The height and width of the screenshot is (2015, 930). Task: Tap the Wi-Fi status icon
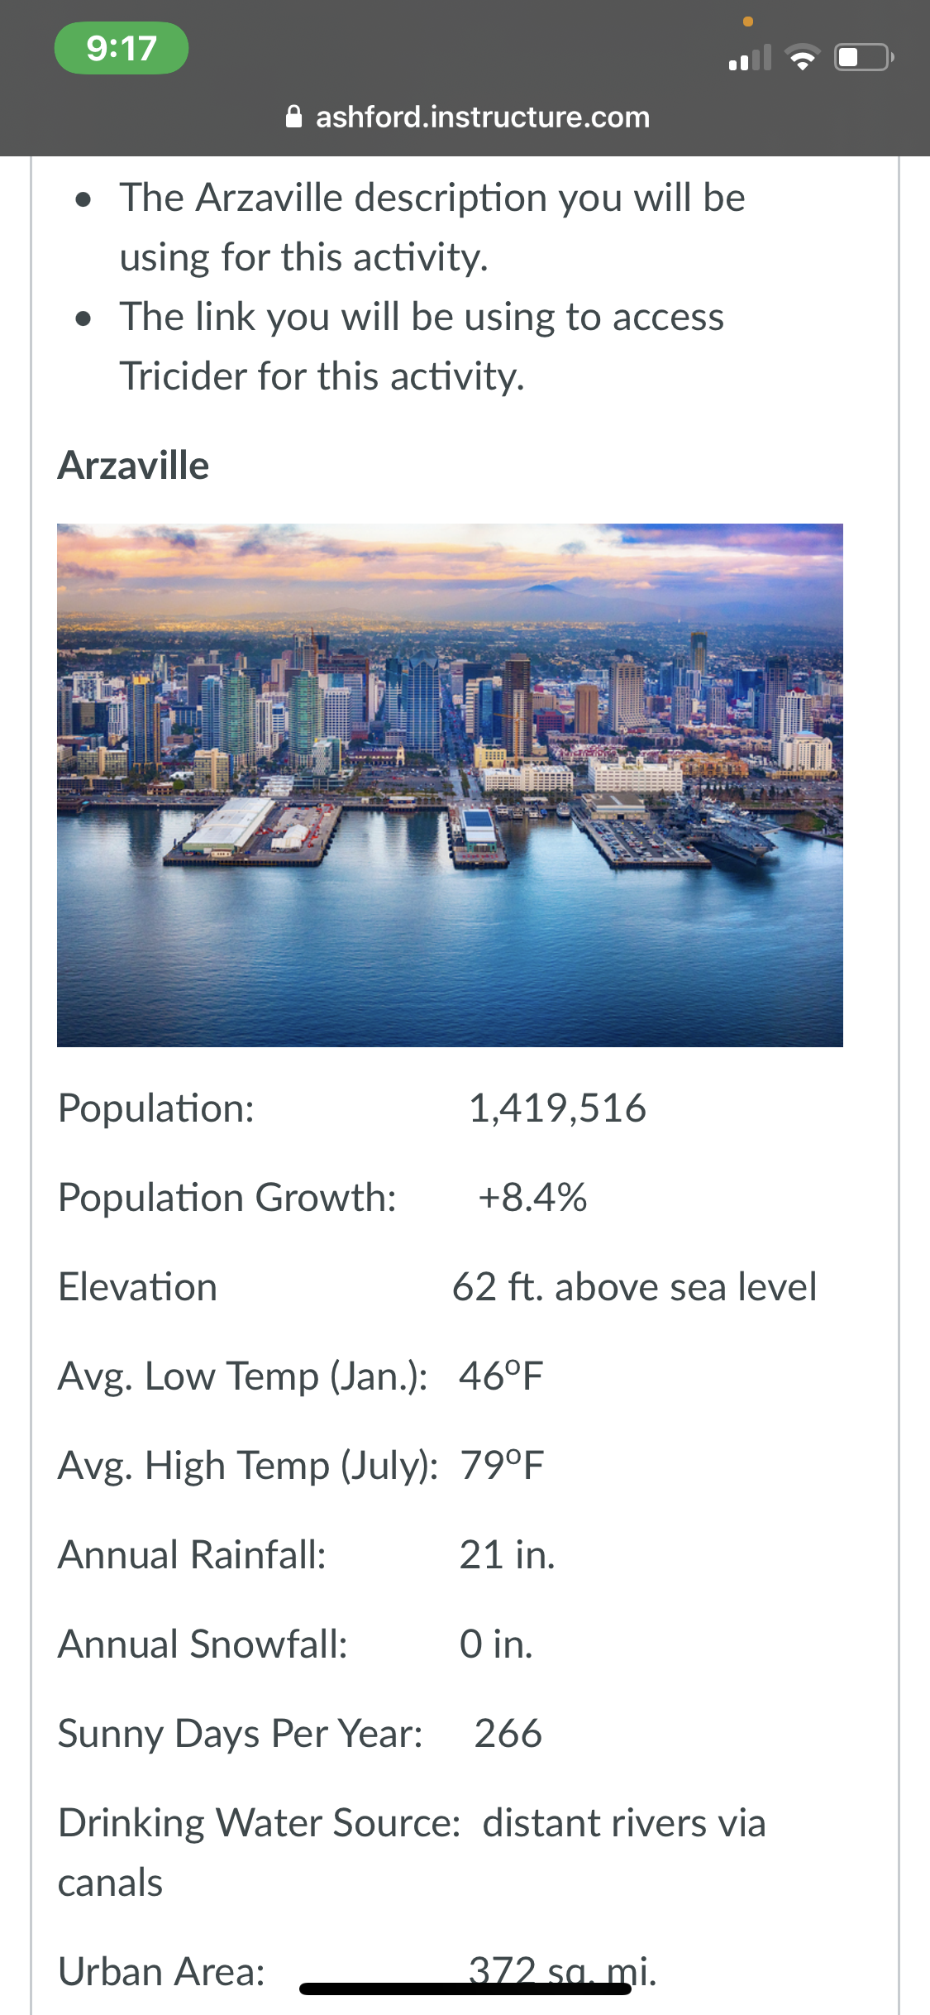pyautogui.click(x=802, y=58)
